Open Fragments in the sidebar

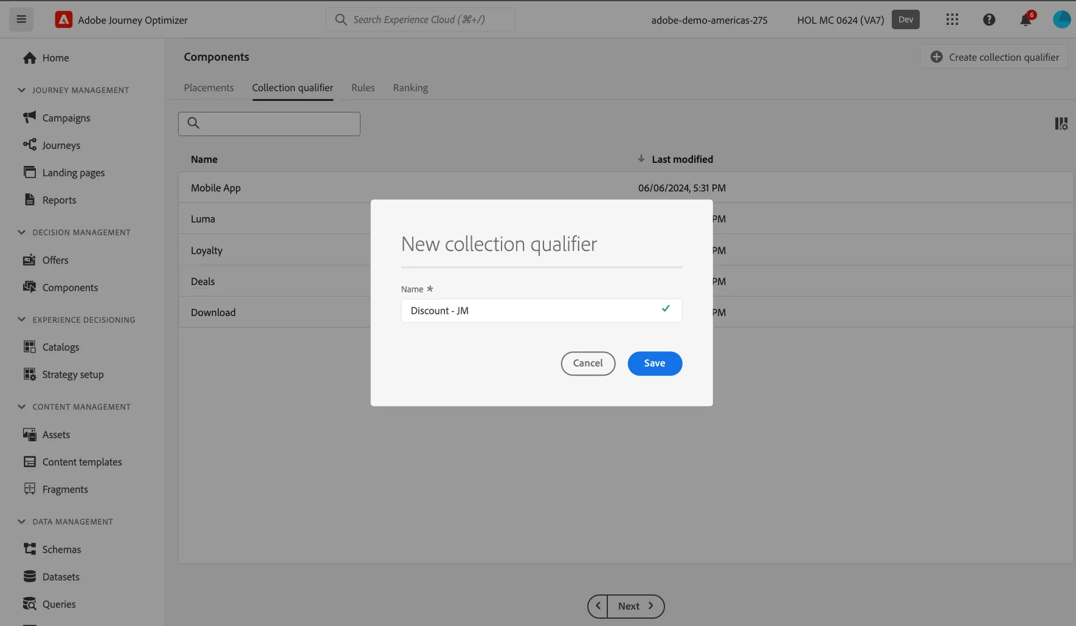55,489
